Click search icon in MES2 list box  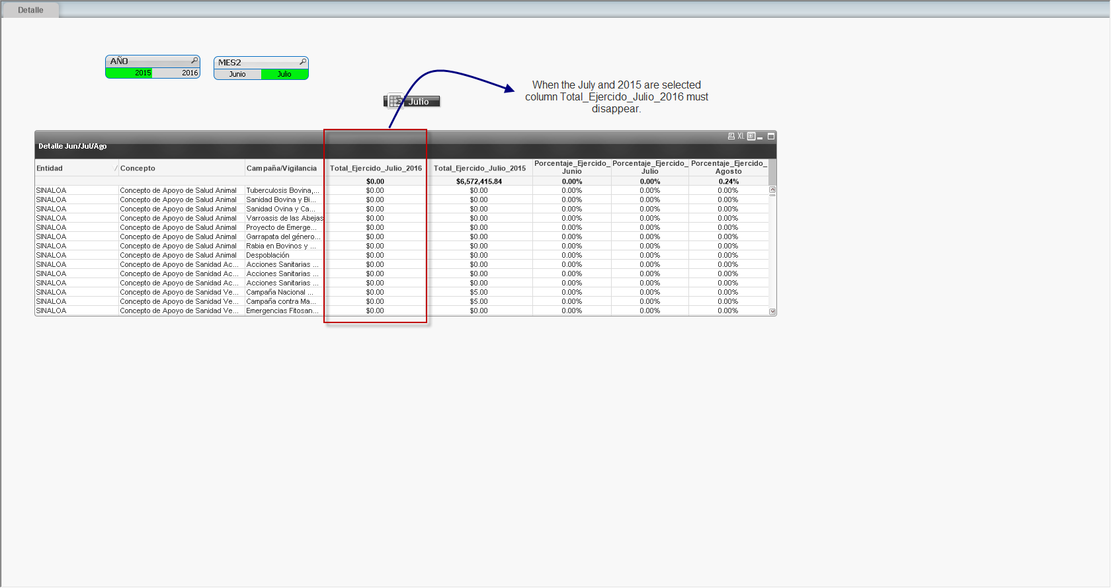303,62
